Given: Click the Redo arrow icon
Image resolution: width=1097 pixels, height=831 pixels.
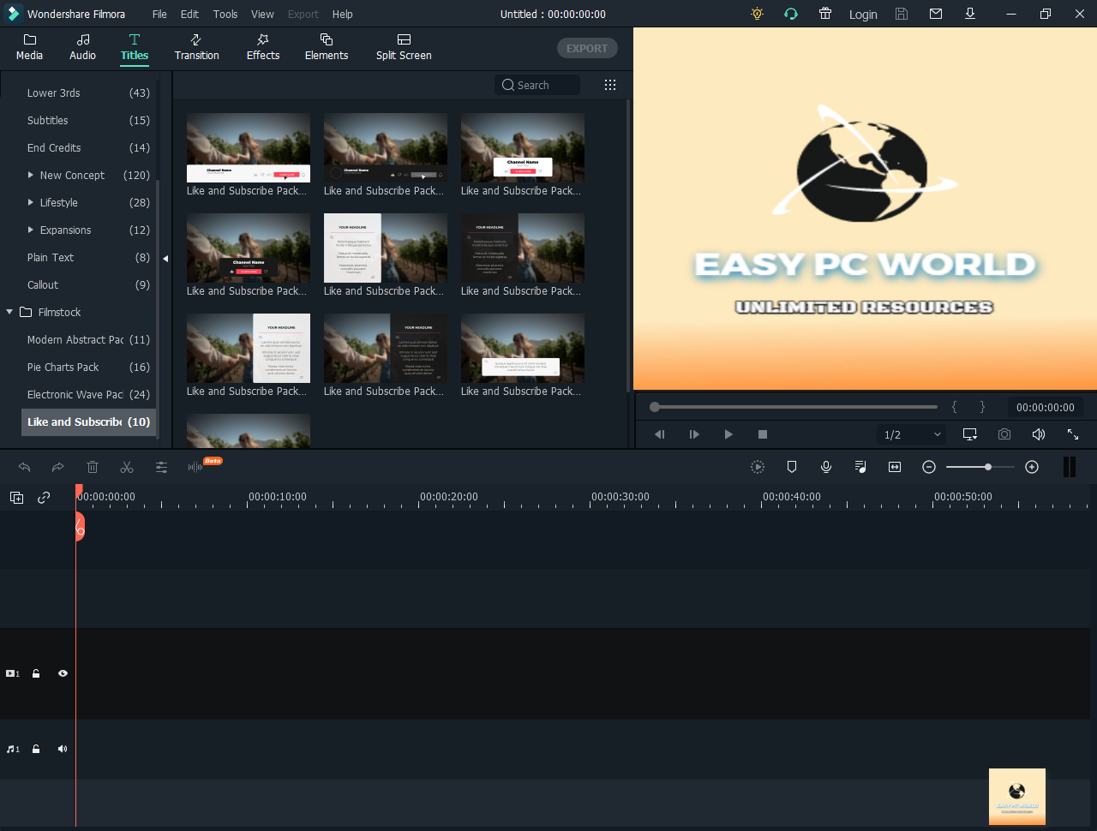Looking at the screenshot, I should [57, 467].
